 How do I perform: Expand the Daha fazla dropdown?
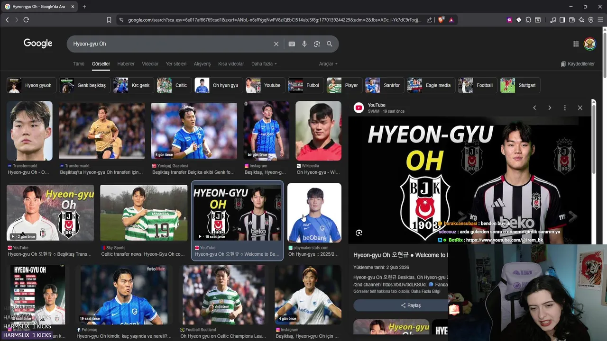264,64
